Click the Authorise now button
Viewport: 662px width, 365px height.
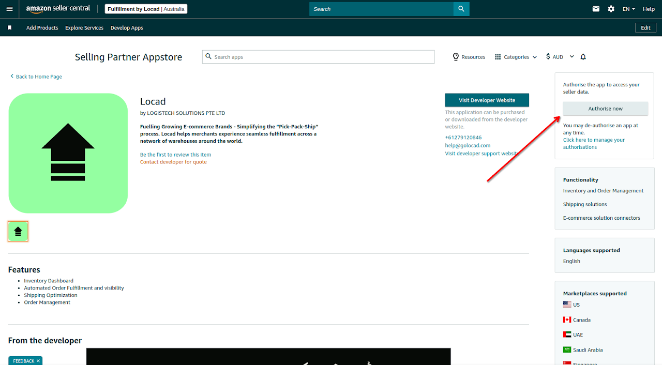(605, 109)
